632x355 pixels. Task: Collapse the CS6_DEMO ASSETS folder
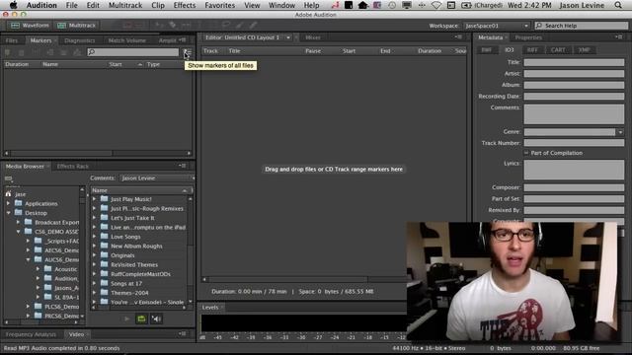pos(18,232)
